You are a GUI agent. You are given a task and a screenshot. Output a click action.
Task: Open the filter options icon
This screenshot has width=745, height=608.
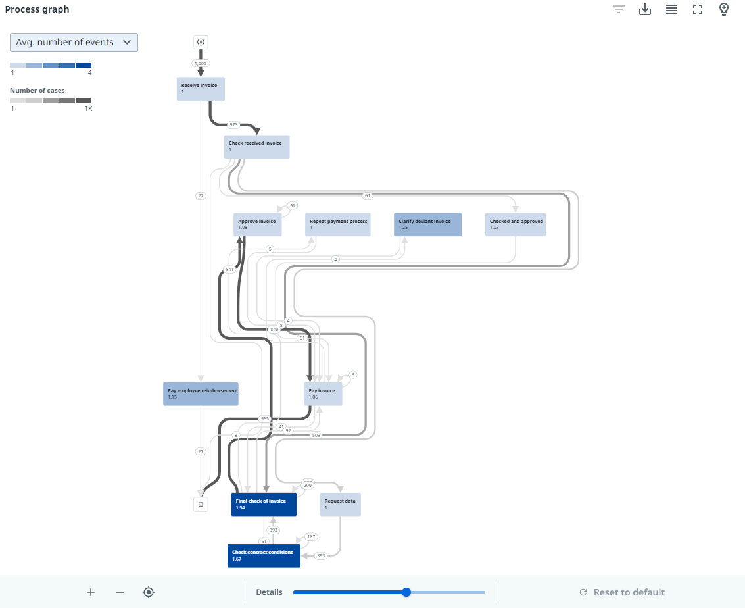pos(618,9)
